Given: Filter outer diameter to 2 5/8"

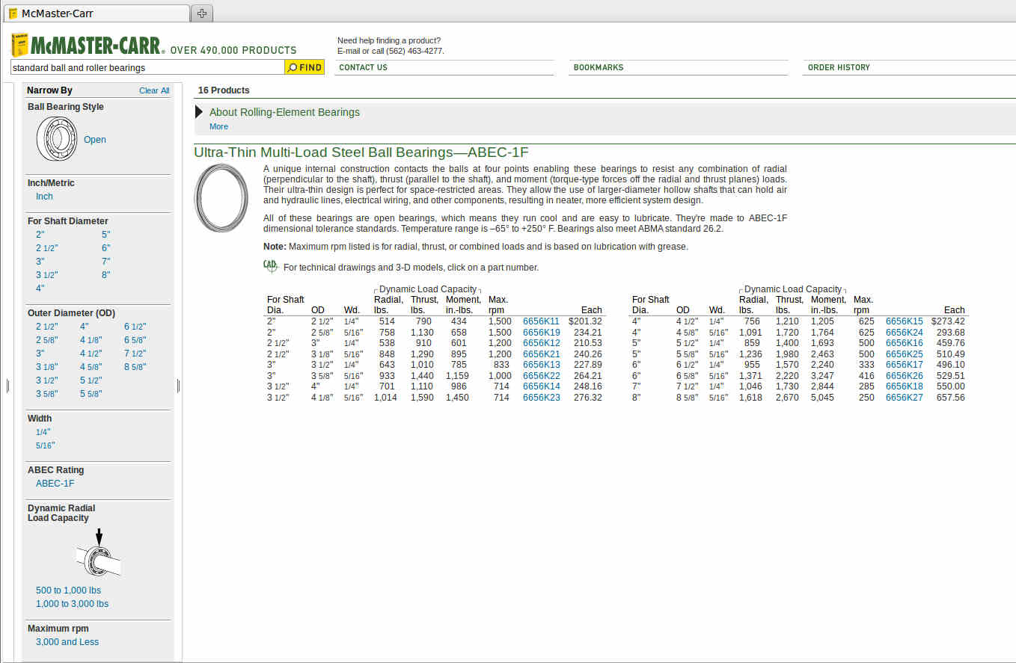Looking at the screenshot, I should 46,340.
